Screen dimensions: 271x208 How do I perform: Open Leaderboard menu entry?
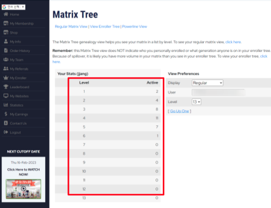[x=20, y=87]
